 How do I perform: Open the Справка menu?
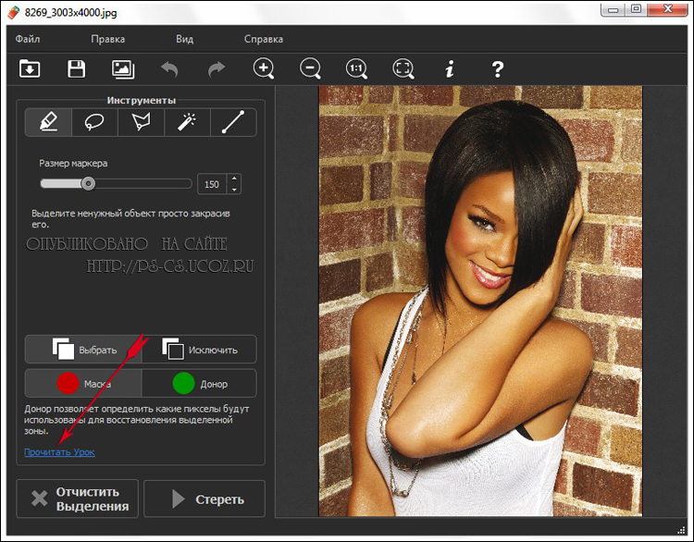[x=264, y=39]
